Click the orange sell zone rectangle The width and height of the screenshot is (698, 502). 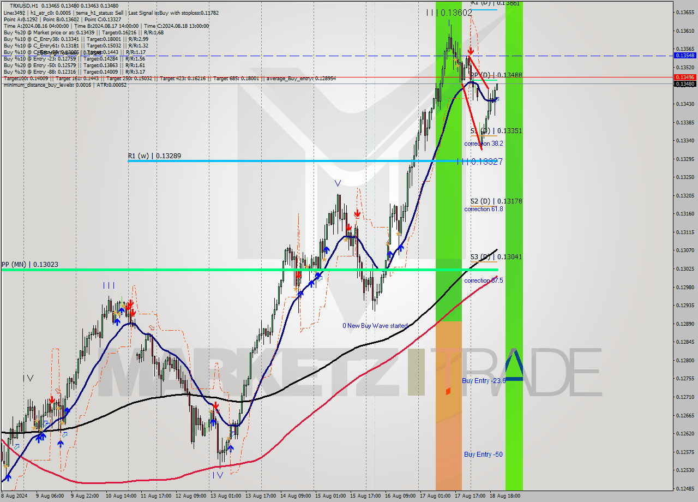click(448, 405)
